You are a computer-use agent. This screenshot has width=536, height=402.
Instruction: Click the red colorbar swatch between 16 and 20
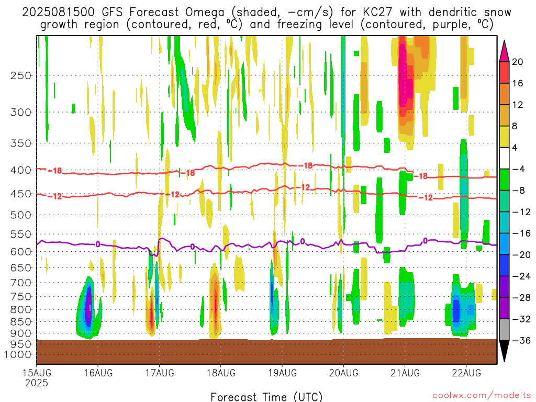coord(504,72)
